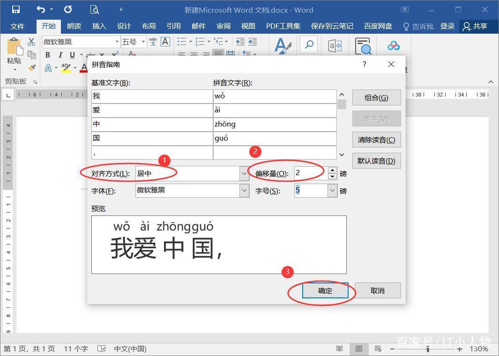The height and width of the screenshot is (356, 499).
Task: Toggle the distributed alignment button
Action: [231, 53]
